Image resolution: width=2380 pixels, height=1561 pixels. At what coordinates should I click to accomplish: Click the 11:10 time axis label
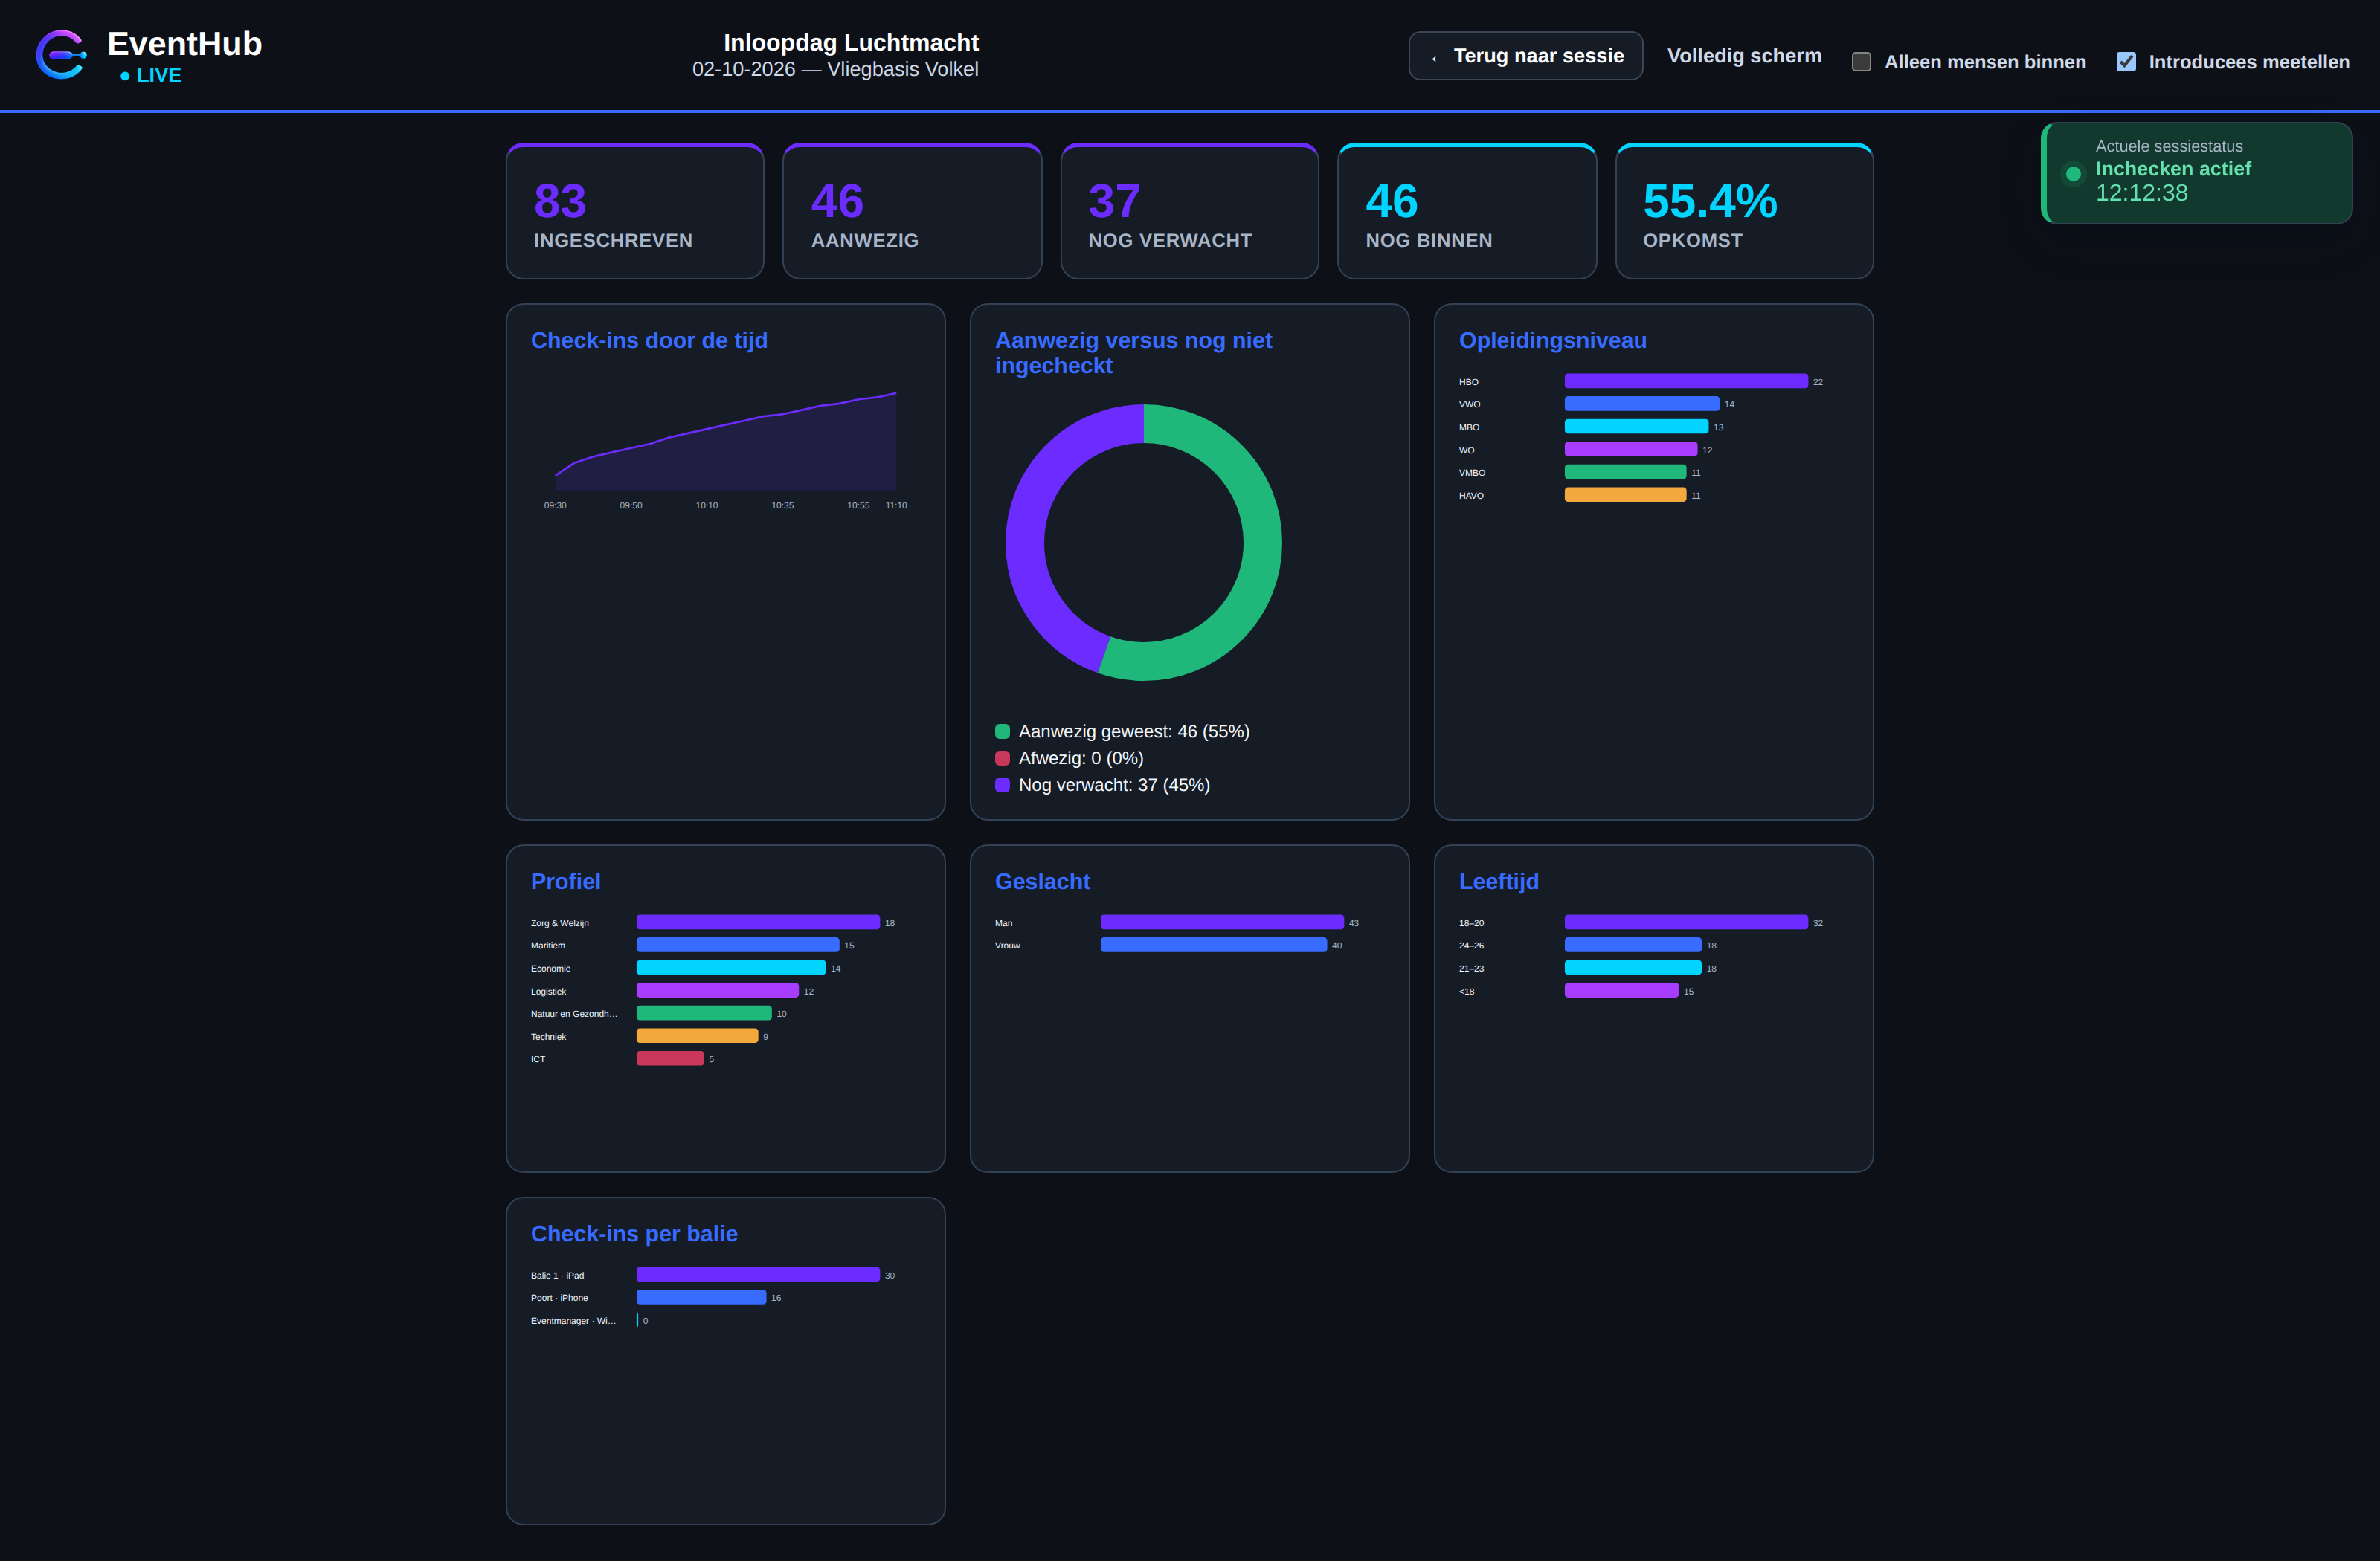pos(896,505)
